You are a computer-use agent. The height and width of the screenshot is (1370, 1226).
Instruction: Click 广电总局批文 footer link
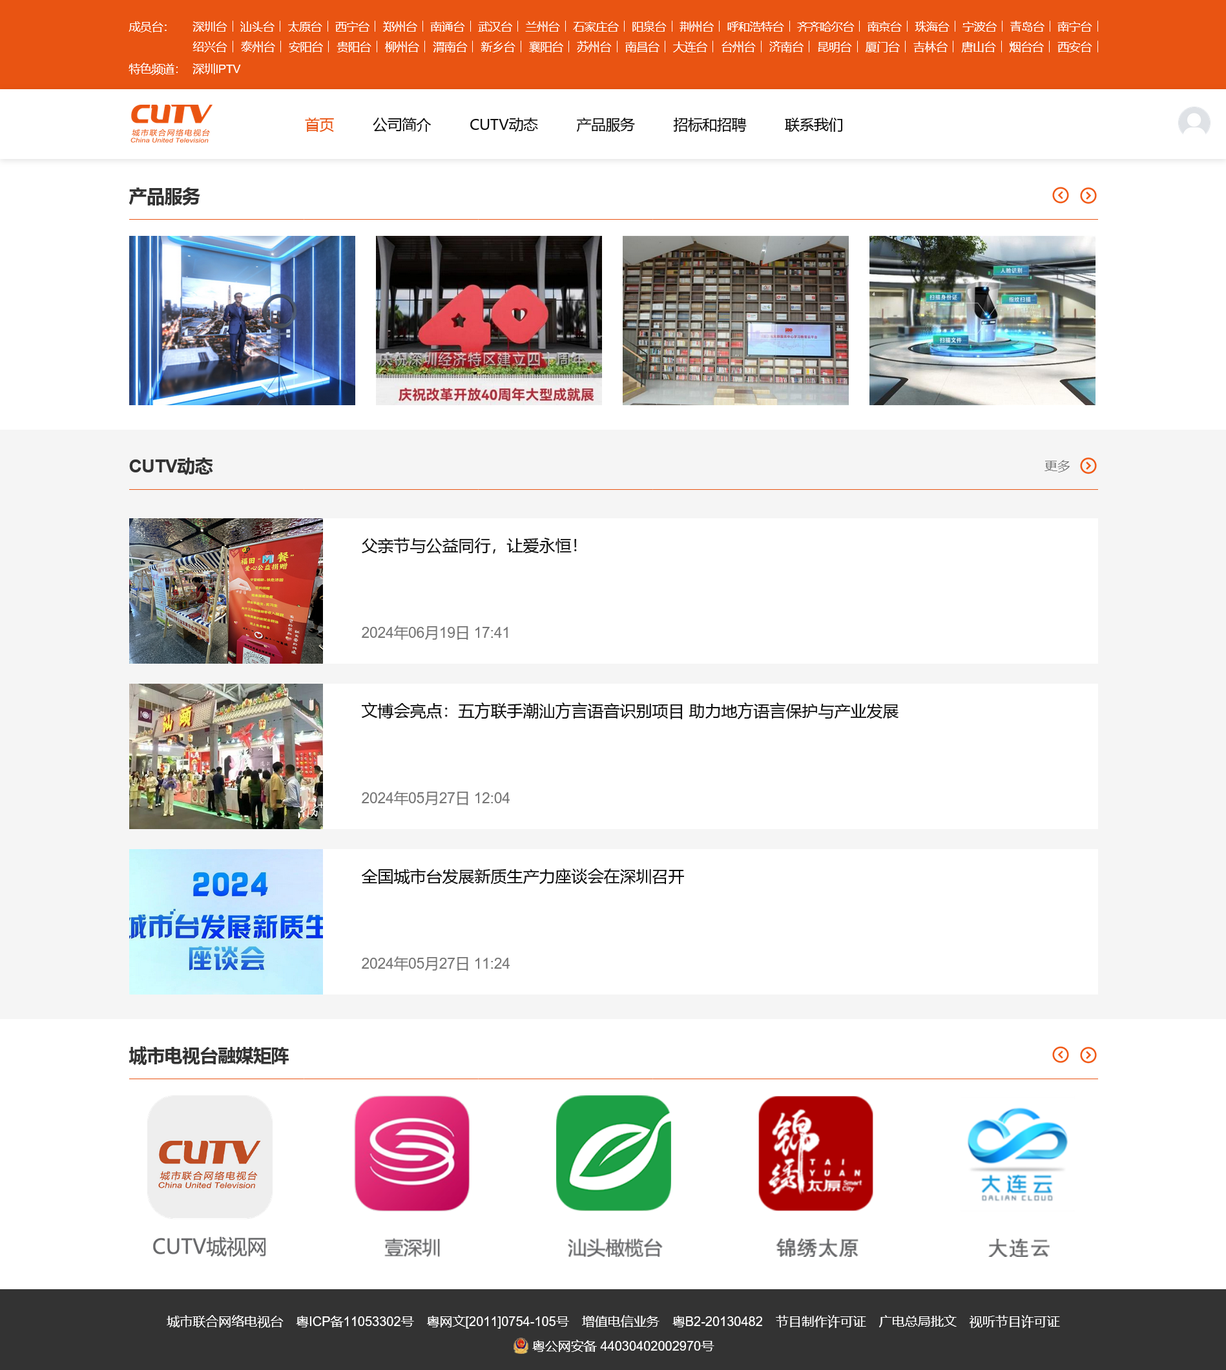click(917, 1322)
